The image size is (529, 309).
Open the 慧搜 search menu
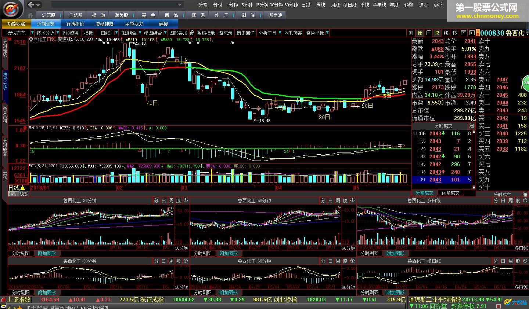[x=163, y=24]
